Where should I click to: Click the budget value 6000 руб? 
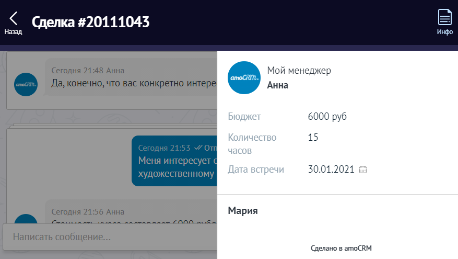pyautogui.click(x=327, y=116)
